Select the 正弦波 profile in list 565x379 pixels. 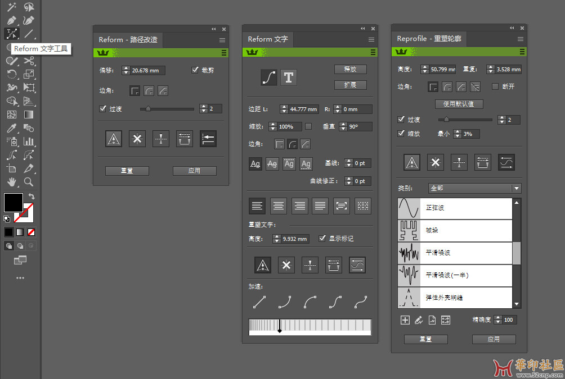pyautogui.click(x=455, y=208)
